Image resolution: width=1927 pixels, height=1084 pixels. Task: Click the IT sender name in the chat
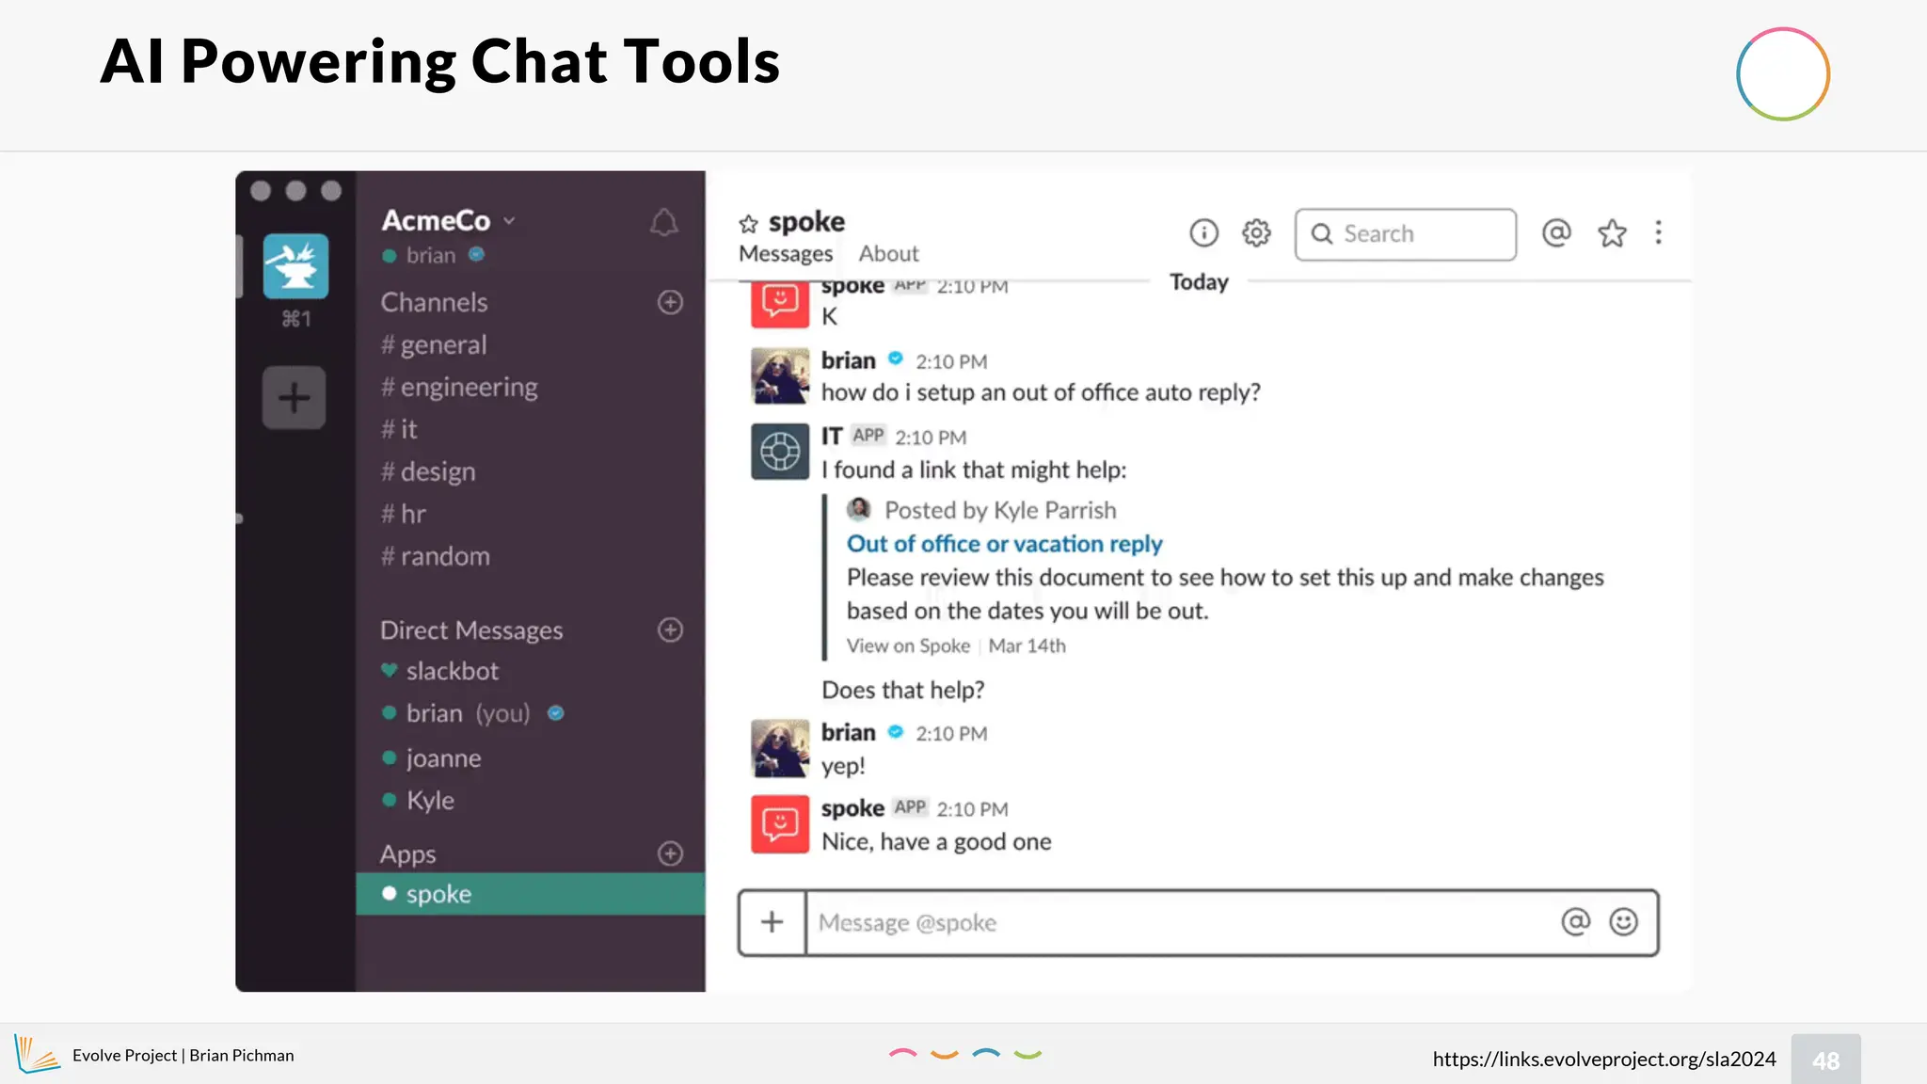[832, 436]
